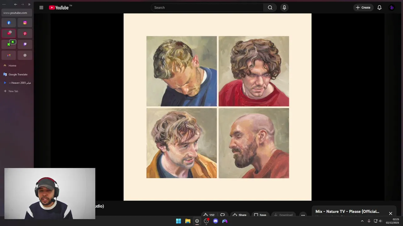Open Windows Start menu
This screenshot has height=226, width=403.
point(179,221)
